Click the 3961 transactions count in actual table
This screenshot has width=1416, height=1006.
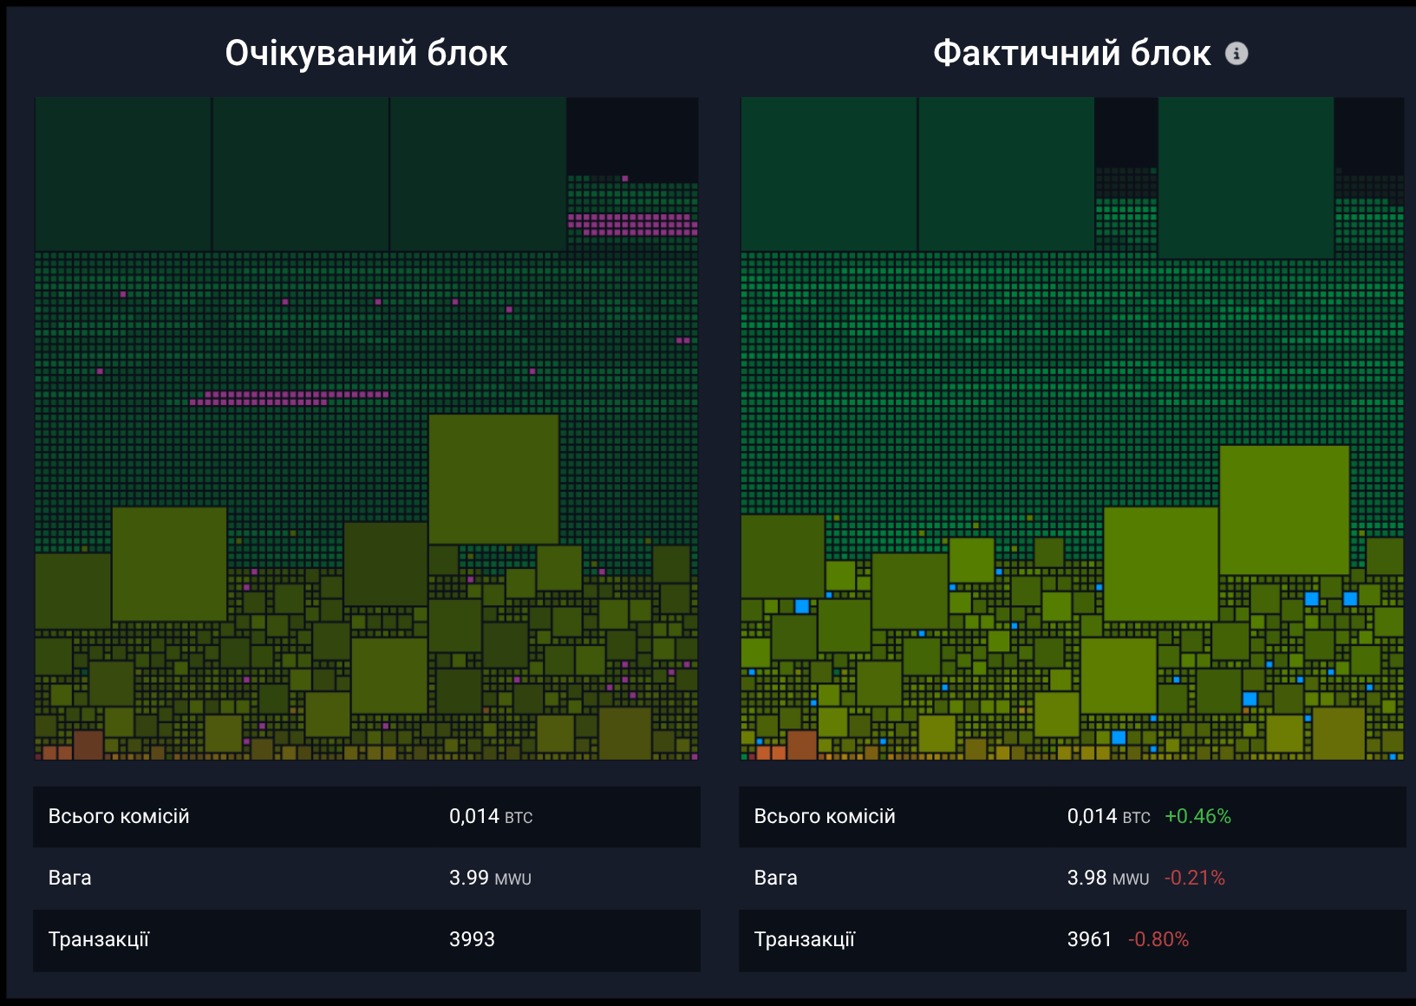(x=1089, y=940)
